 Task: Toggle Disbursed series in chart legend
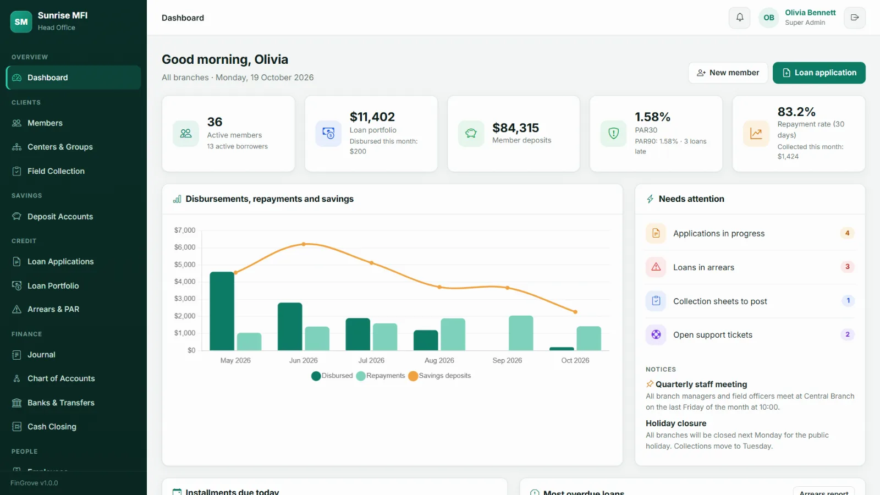click(332, 376)
